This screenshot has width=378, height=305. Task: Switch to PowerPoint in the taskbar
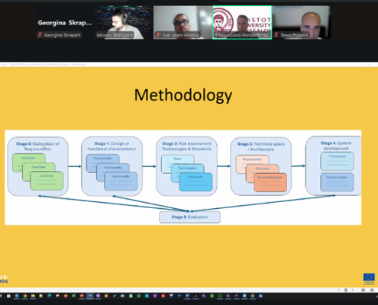[82, 296]
